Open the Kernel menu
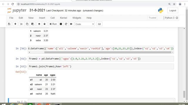This screenshot has width=188, height=105. [x=63, y=18]
